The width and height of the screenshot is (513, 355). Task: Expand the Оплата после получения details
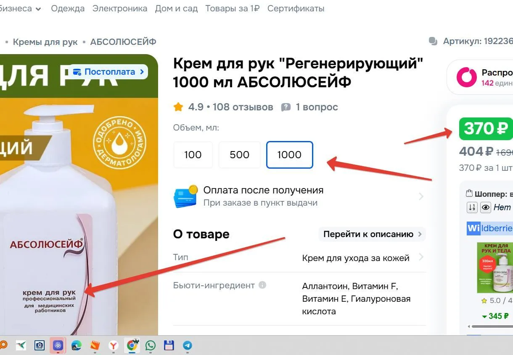pyautogui.click(x=421, y=196)
